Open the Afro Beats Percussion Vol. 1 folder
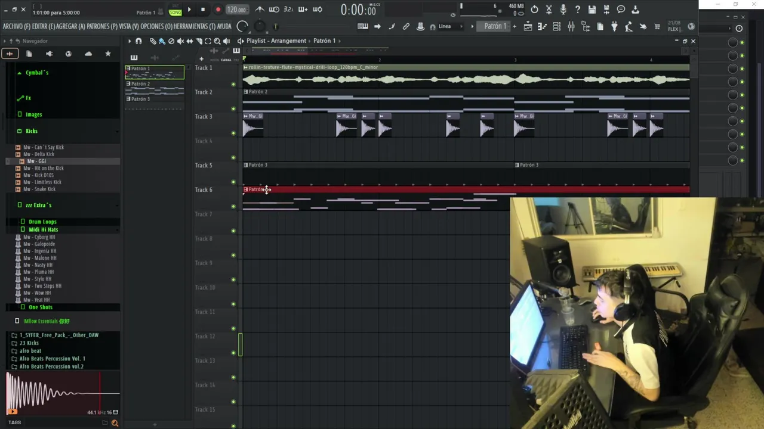Image resolution: width=764 pixels, height=429 pixels. [52, 359]
